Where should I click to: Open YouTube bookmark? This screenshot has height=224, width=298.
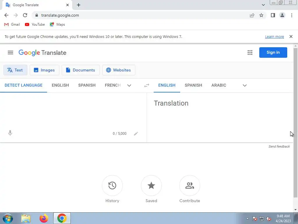35,24
